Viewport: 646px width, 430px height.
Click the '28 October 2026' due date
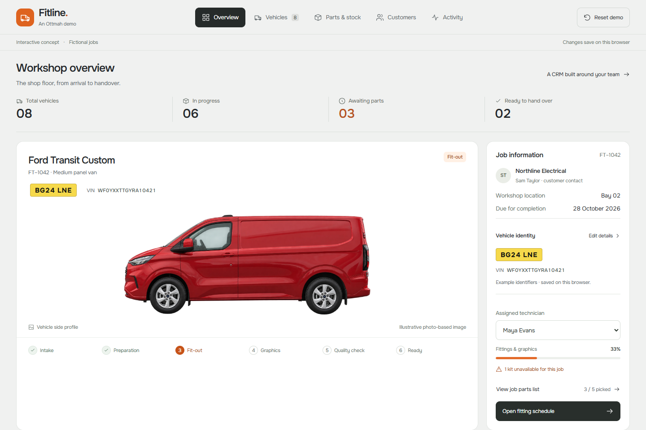pyautogui.click(x=597, y=209)
